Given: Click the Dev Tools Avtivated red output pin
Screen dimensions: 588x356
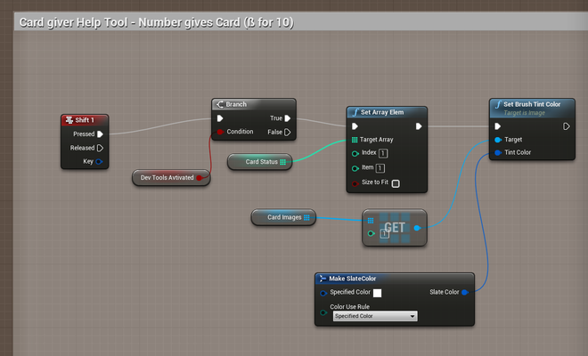Looking at the screenshot, I should tap(200, 178).
